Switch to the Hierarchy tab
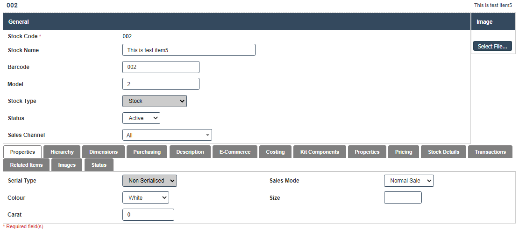Screen dimensions: 519x231 [62, 152]
